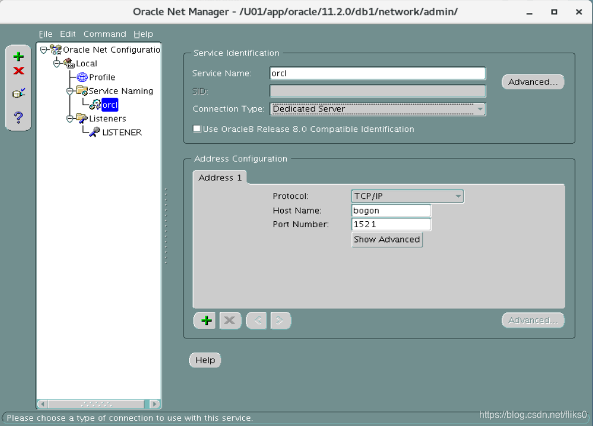Select the Listeners tree label
Screen dimensions: 593x426
coord(107,118)
